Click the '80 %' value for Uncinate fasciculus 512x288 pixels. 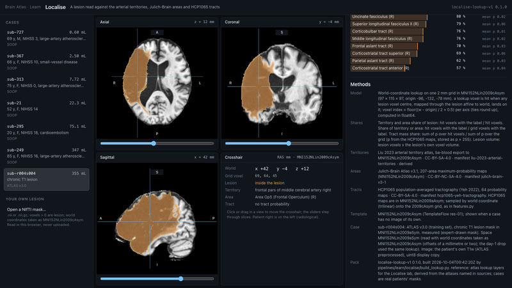(x=461, y=17)
